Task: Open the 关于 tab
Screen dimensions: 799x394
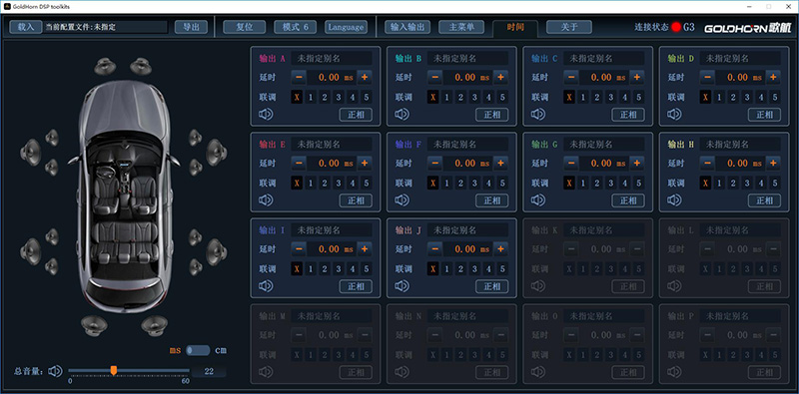Action: (x=569, y=27)
